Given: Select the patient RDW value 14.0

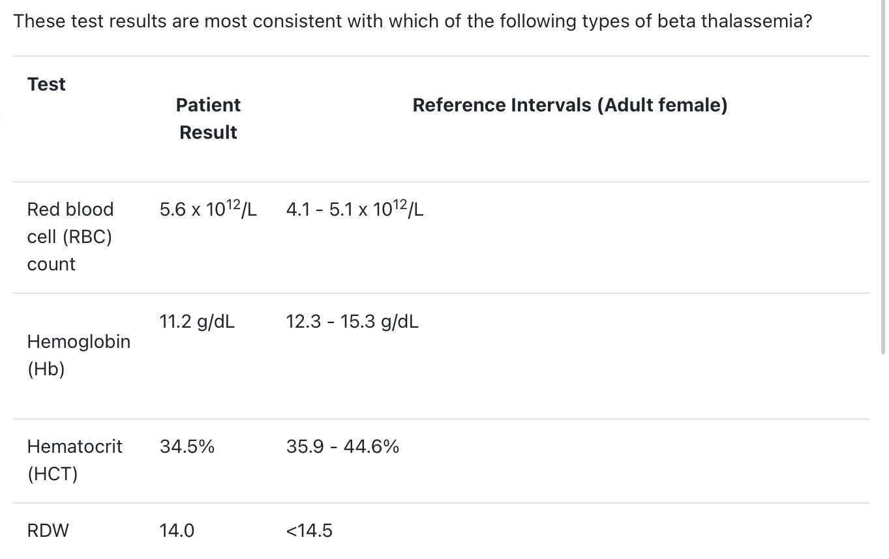Looking at the screenshot, I should (x=177, y=530).
